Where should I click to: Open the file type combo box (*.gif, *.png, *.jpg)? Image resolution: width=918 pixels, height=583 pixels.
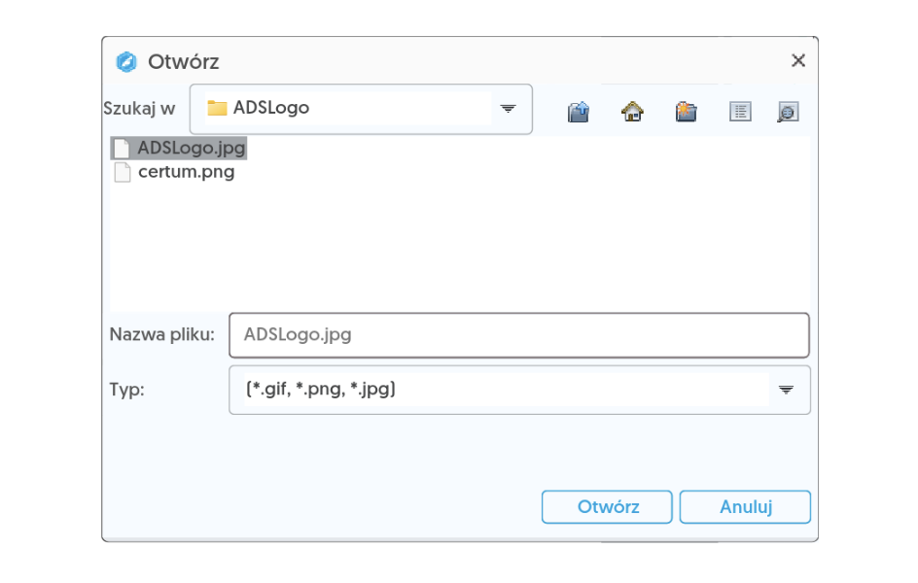tap(506, 390)
